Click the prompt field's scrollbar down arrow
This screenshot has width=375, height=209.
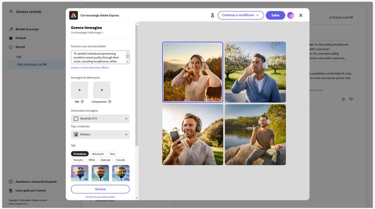[x=127, y=61]
